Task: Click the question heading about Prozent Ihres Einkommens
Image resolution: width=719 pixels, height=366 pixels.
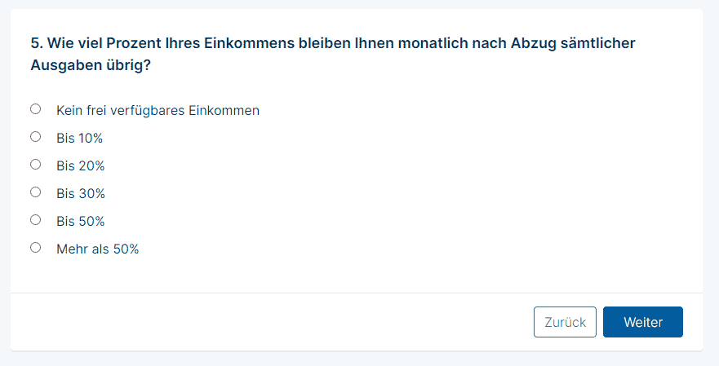Action: pyautogui.click(x=333, y=54)
